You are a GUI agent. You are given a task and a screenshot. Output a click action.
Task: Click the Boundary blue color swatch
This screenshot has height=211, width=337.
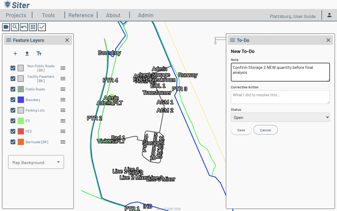[x=21, y=100]
